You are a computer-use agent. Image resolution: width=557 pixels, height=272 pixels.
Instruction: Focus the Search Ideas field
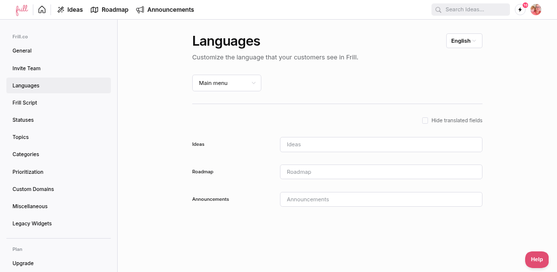pyautogui.click(x=470, y=10)
